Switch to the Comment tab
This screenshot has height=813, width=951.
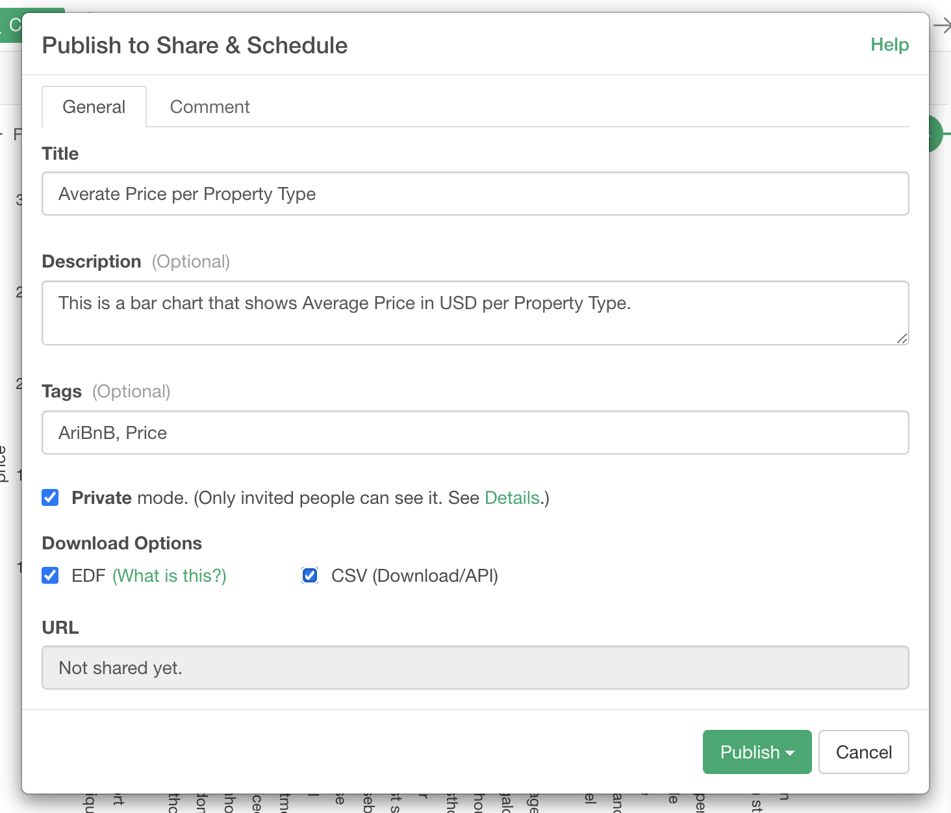[x=209, y=107]
